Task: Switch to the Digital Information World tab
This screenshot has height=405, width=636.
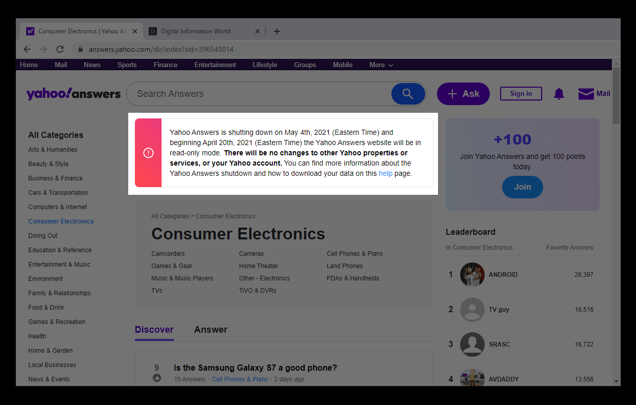Action: tap(197, 31)
